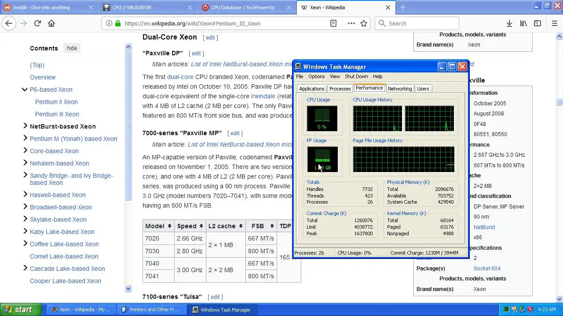Click the keys icon in system tray
Image resolution: width=563 pixels, height=316 pixels.
tap(514, 309)
